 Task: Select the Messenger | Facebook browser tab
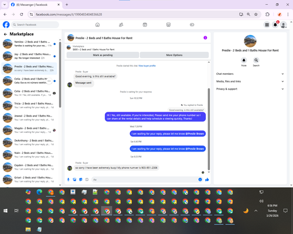[x=35, y=5]
